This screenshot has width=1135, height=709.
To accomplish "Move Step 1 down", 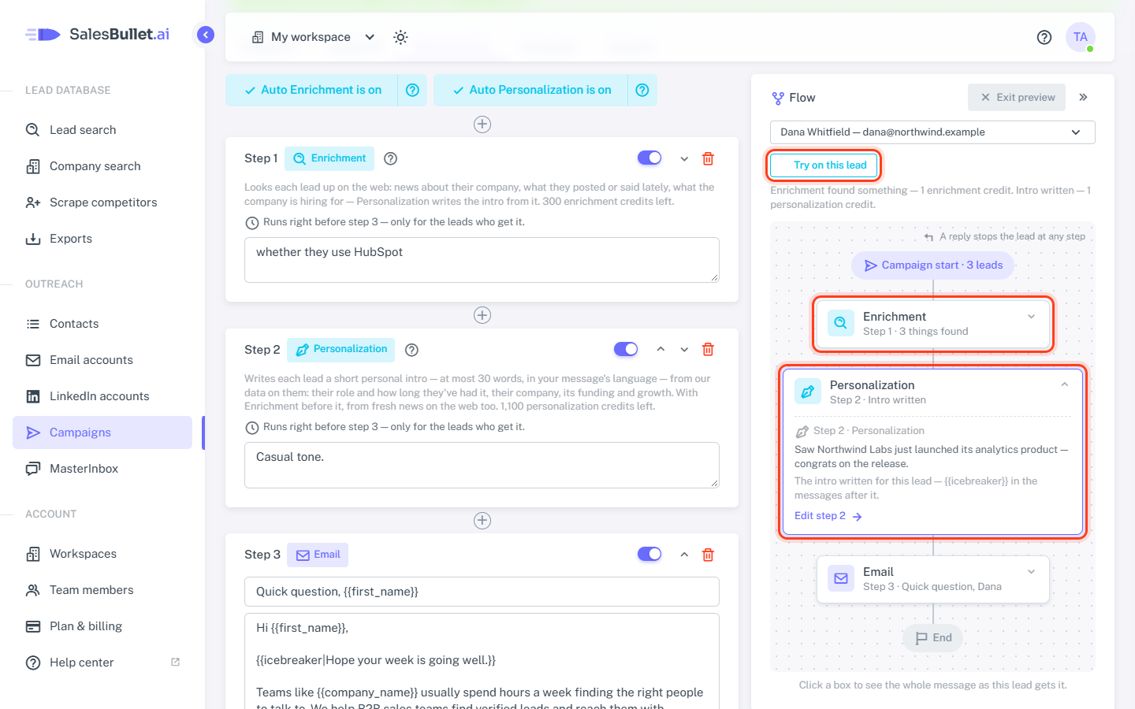I will [684, 158].
